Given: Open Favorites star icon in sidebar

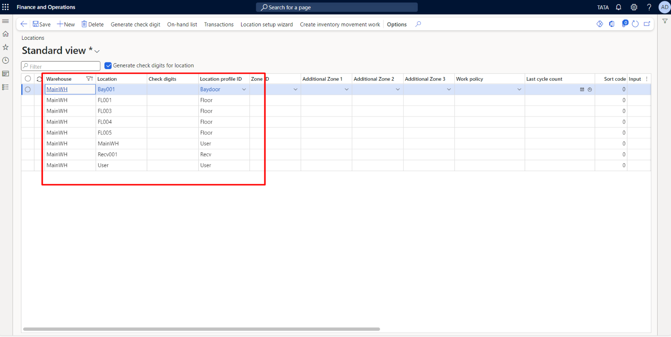Looking at the screenshot, I should (x=5, y=47).
